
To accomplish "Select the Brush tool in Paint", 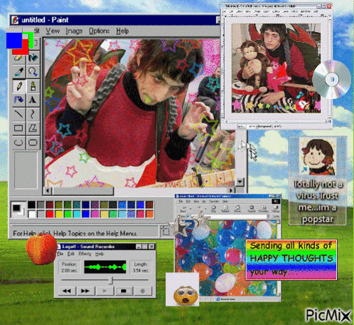I will click(x=33, y=86).
